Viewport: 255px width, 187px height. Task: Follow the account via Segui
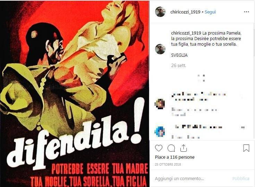[x=210, y=12]
